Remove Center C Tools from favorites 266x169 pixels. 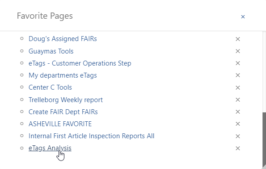238,88
